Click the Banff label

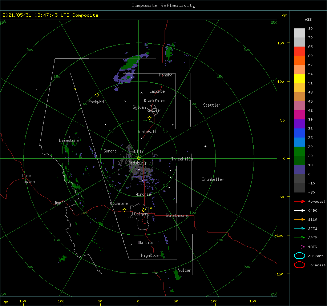coord(60,203)
